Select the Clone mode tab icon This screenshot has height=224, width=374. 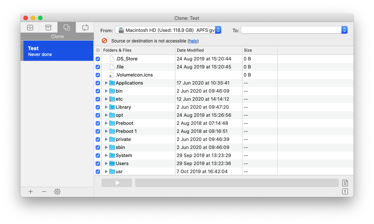67,28
